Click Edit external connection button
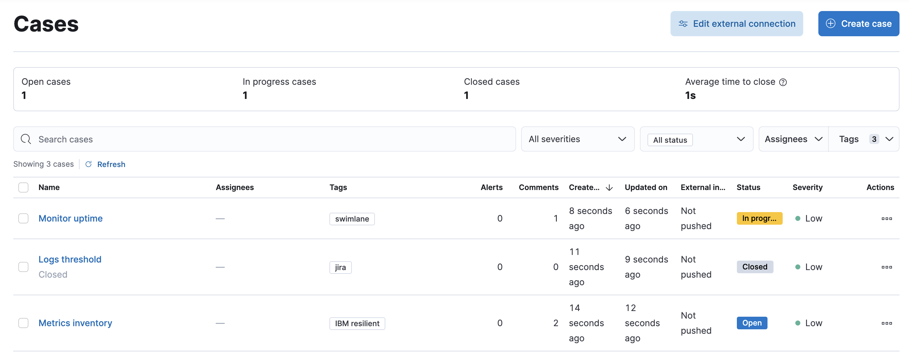This screenshot has height=352, width=909. point(737,24)
